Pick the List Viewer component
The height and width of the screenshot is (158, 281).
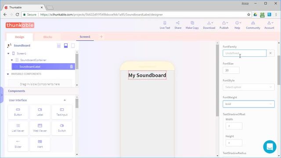[18, 128]
